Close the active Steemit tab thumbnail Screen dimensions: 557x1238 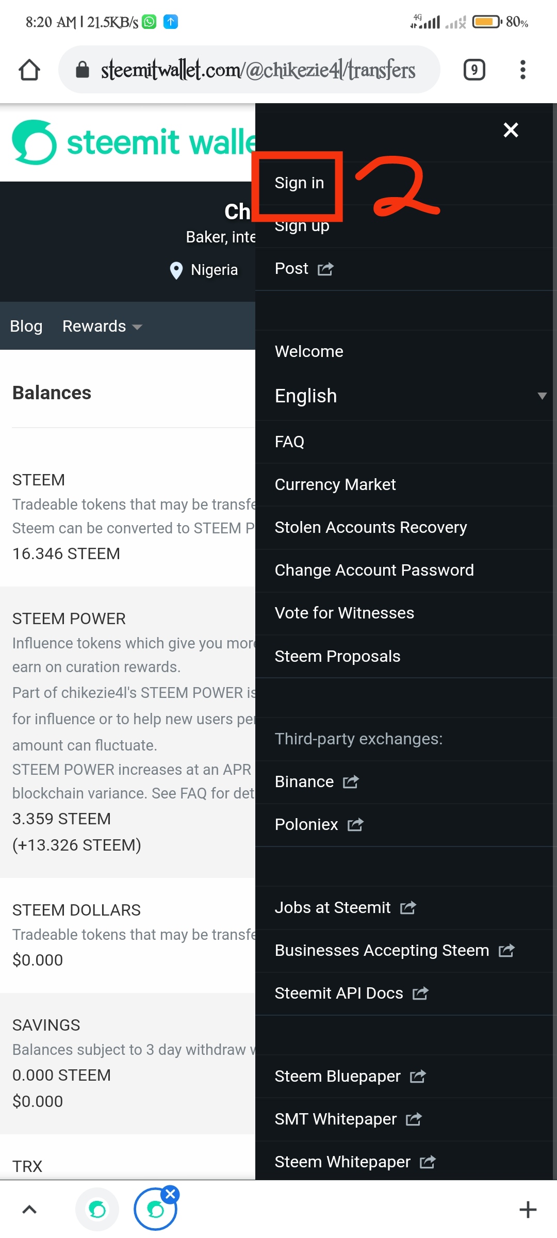click(170, 1194)
